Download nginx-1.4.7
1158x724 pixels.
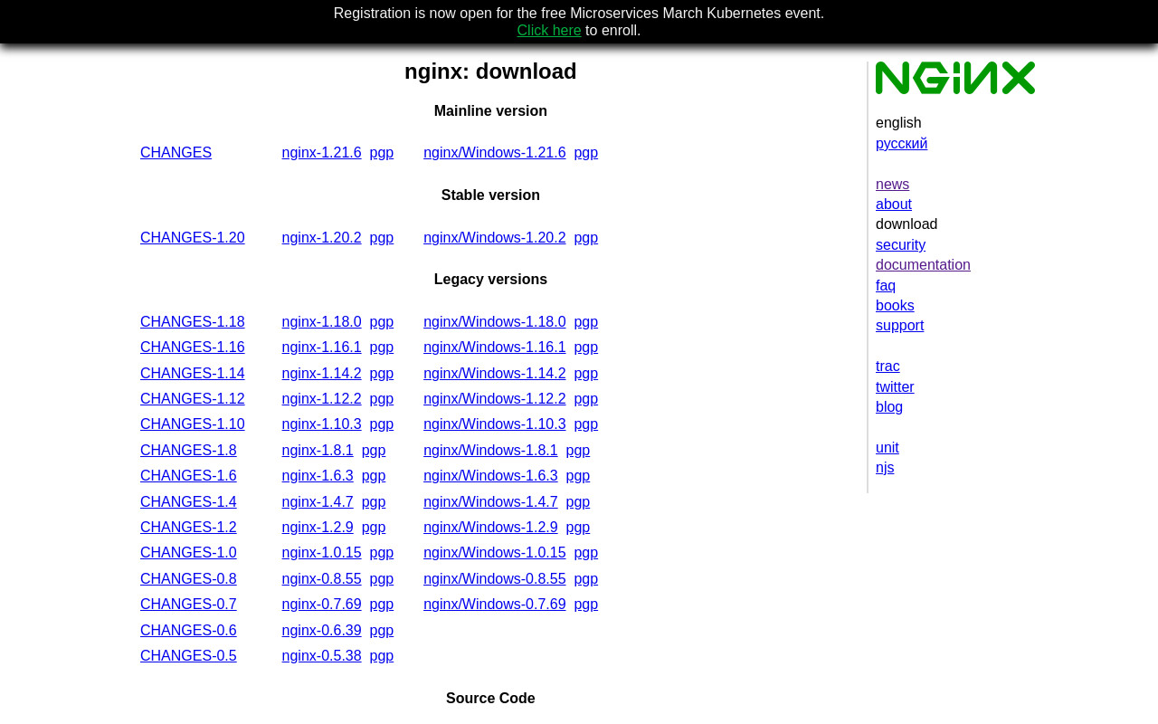[318, 502]
